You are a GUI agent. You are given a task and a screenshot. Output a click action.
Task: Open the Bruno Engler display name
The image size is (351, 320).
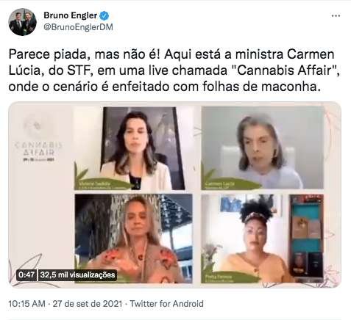(71, 15)
